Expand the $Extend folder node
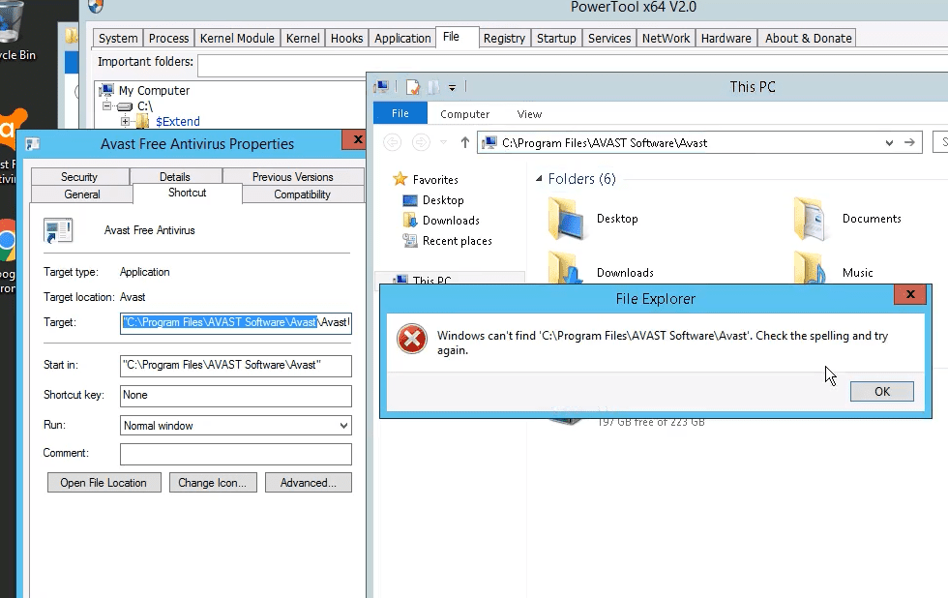Screen dimensions: 948x598 125,122
